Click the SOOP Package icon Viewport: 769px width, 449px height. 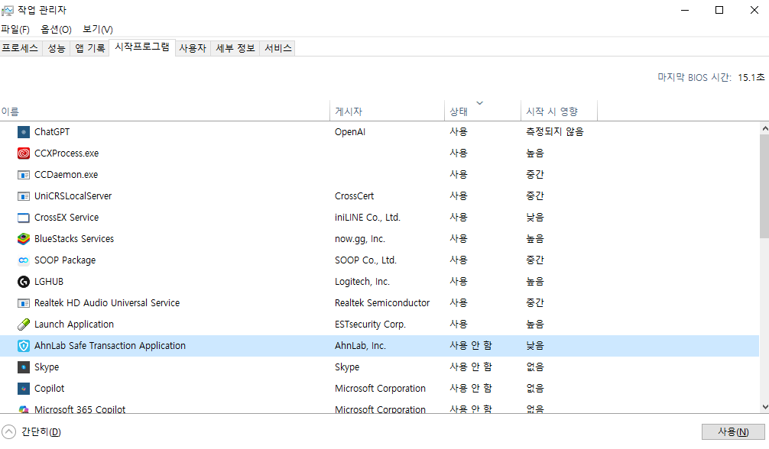(x=24, y=260)
